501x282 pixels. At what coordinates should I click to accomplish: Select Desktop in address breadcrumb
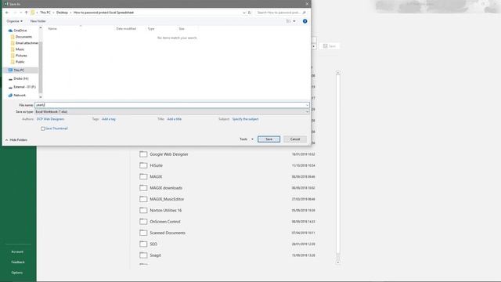pos(62,13)
